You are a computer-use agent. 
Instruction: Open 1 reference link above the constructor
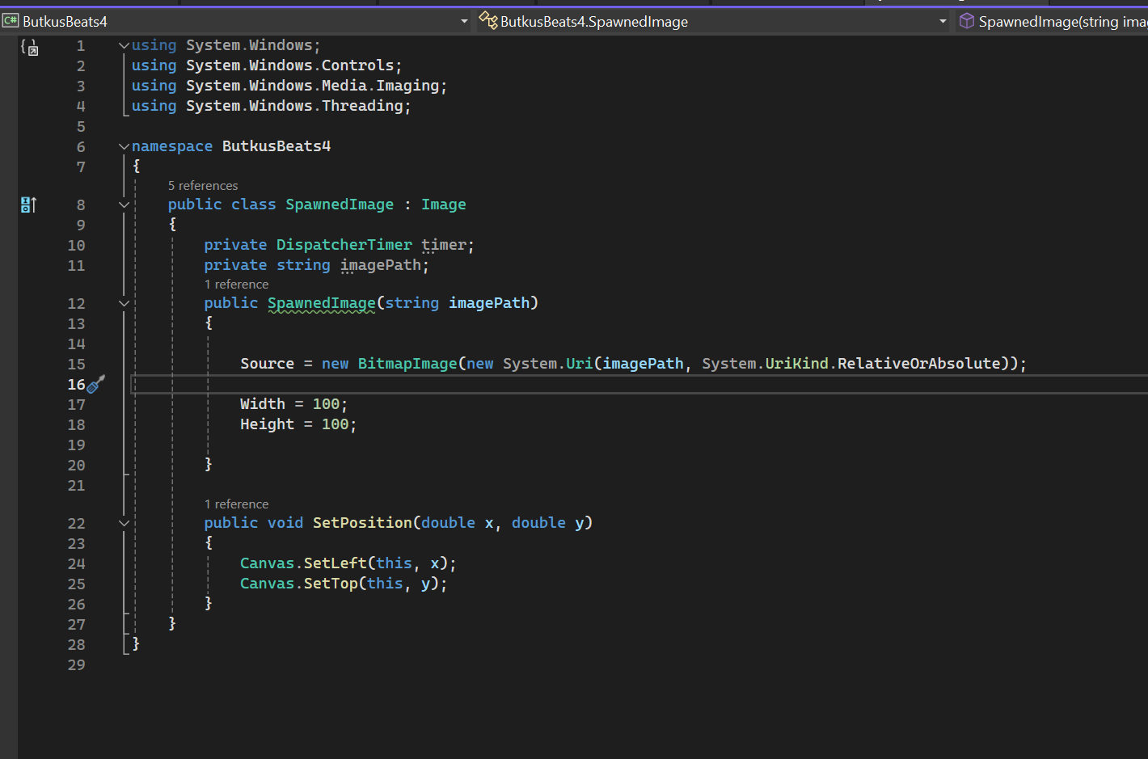236,285
